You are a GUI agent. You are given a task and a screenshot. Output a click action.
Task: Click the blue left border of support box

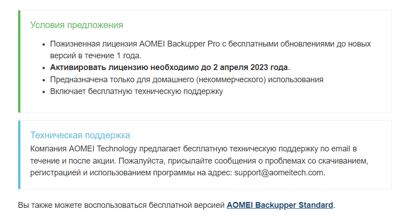(x=19, y=155)
